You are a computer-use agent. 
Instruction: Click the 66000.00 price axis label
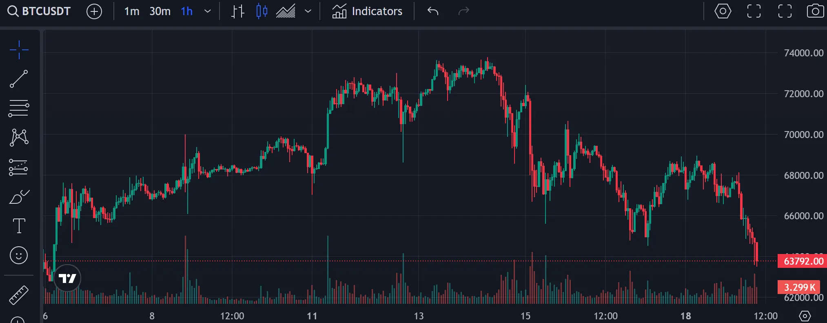[x=804, y=216]
